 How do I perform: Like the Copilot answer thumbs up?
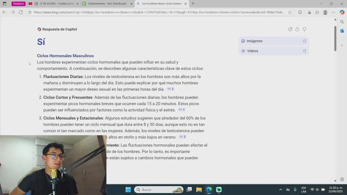(x=297, y=29)
